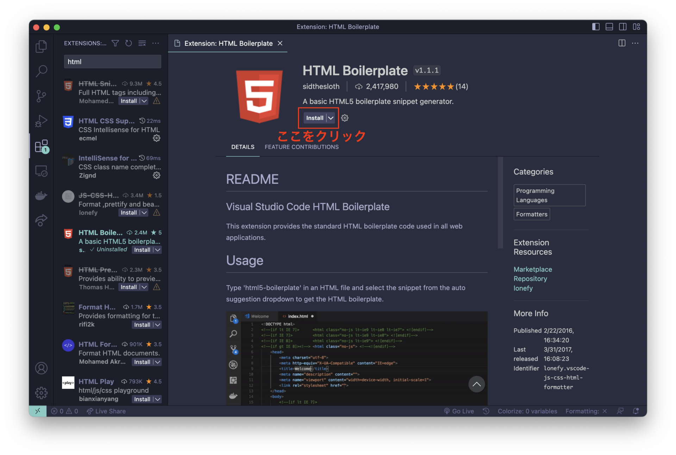
Task: Filter extensions with funnel icon
Action: click(x=115, y=43)
